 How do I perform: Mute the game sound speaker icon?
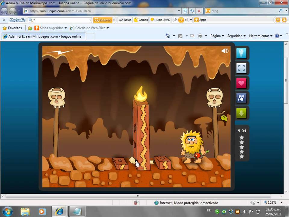click(225, 51)
